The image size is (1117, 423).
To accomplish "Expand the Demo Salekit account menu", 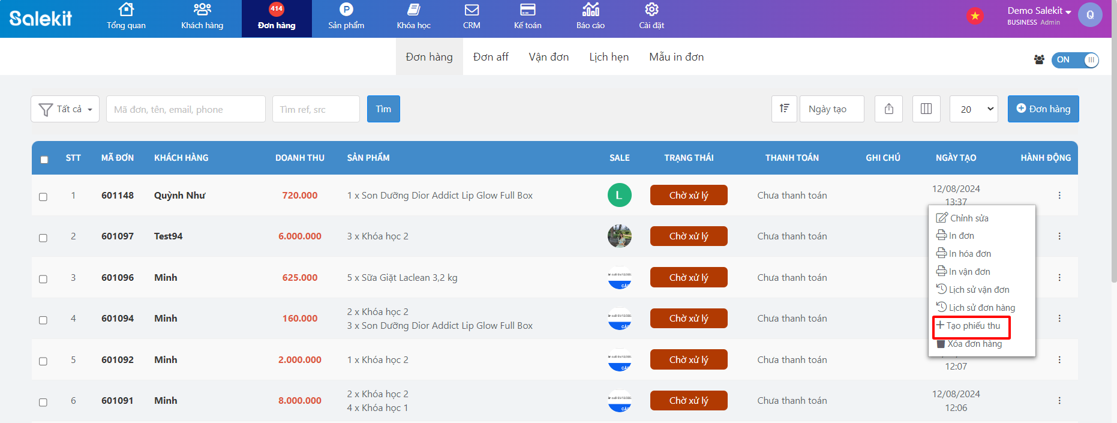I will pos(1039,11).
